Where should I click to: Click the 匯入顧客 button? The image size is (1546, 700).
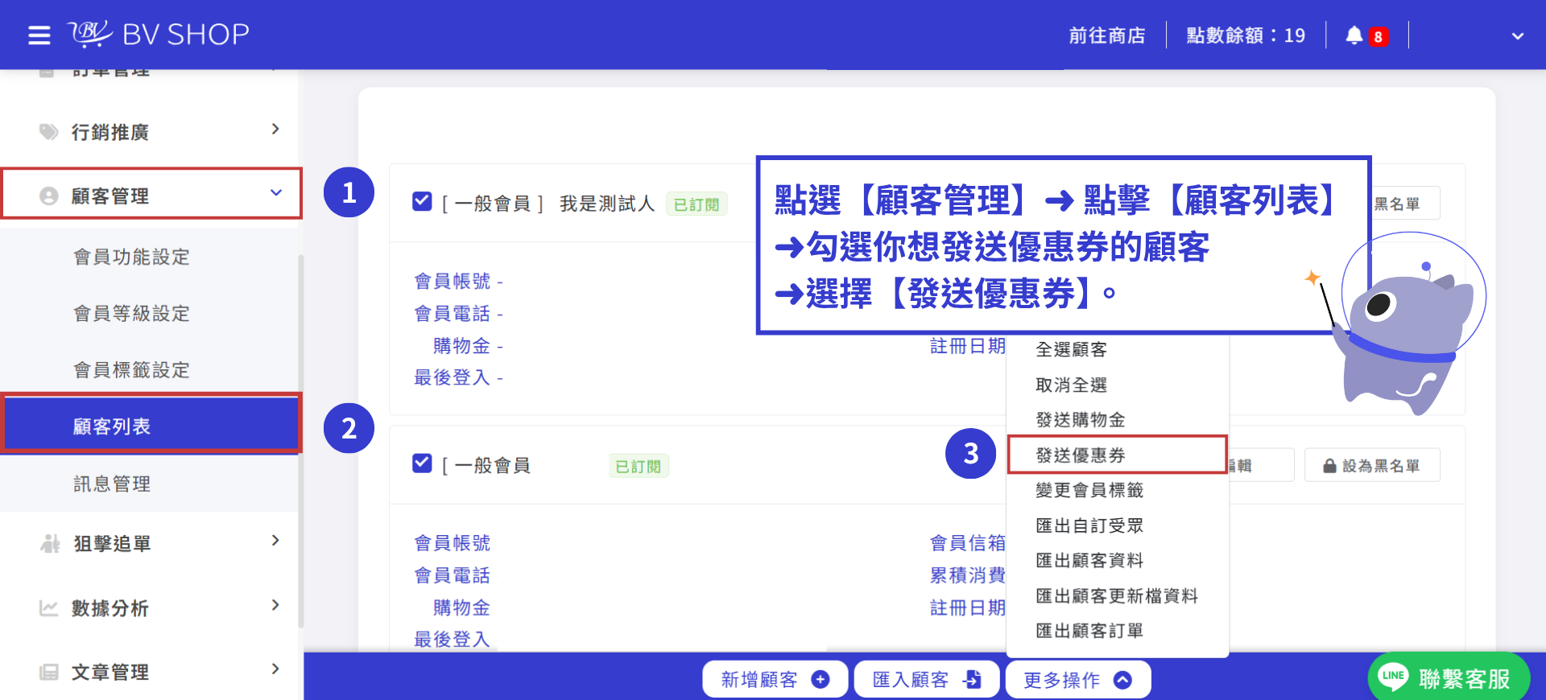point(927,680)
